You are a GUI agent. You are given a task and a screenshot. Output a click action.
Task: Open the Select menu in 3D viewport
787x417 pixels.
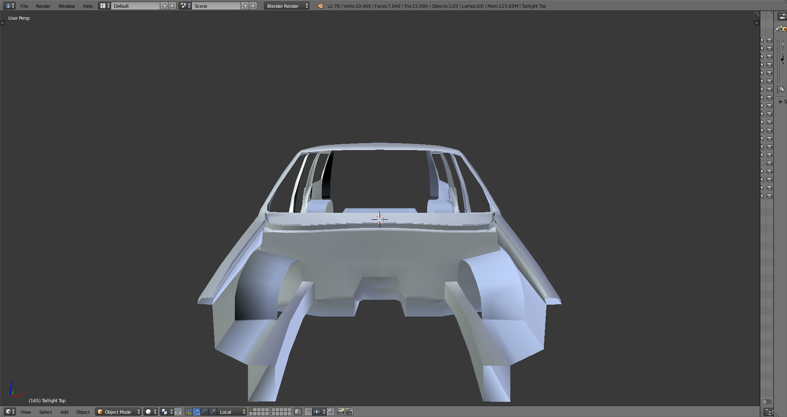click(x=45, y=412)
